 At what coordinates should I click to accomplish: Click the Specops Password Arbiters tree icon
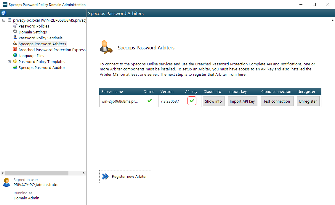15,43
